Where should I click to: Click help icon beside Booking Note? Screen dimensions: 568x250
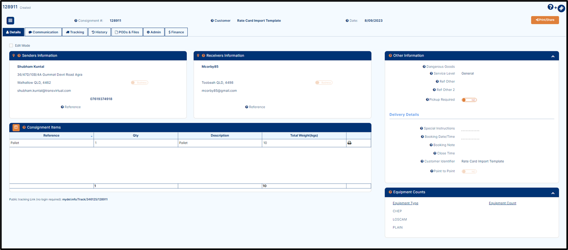431,145
